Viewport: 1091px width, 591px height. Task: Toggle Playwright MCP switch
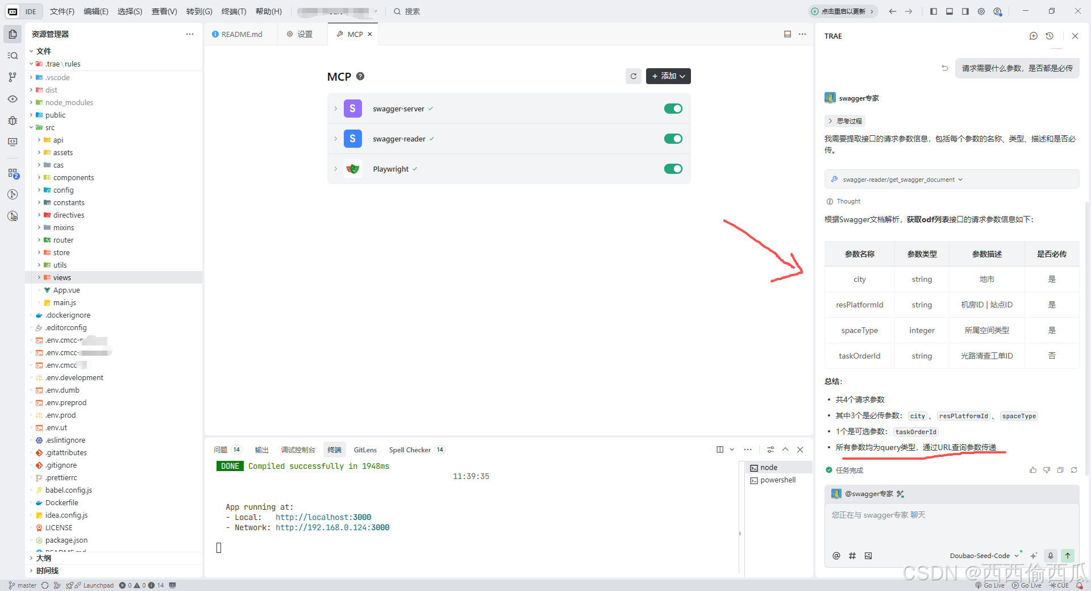[x=673, y=169]
